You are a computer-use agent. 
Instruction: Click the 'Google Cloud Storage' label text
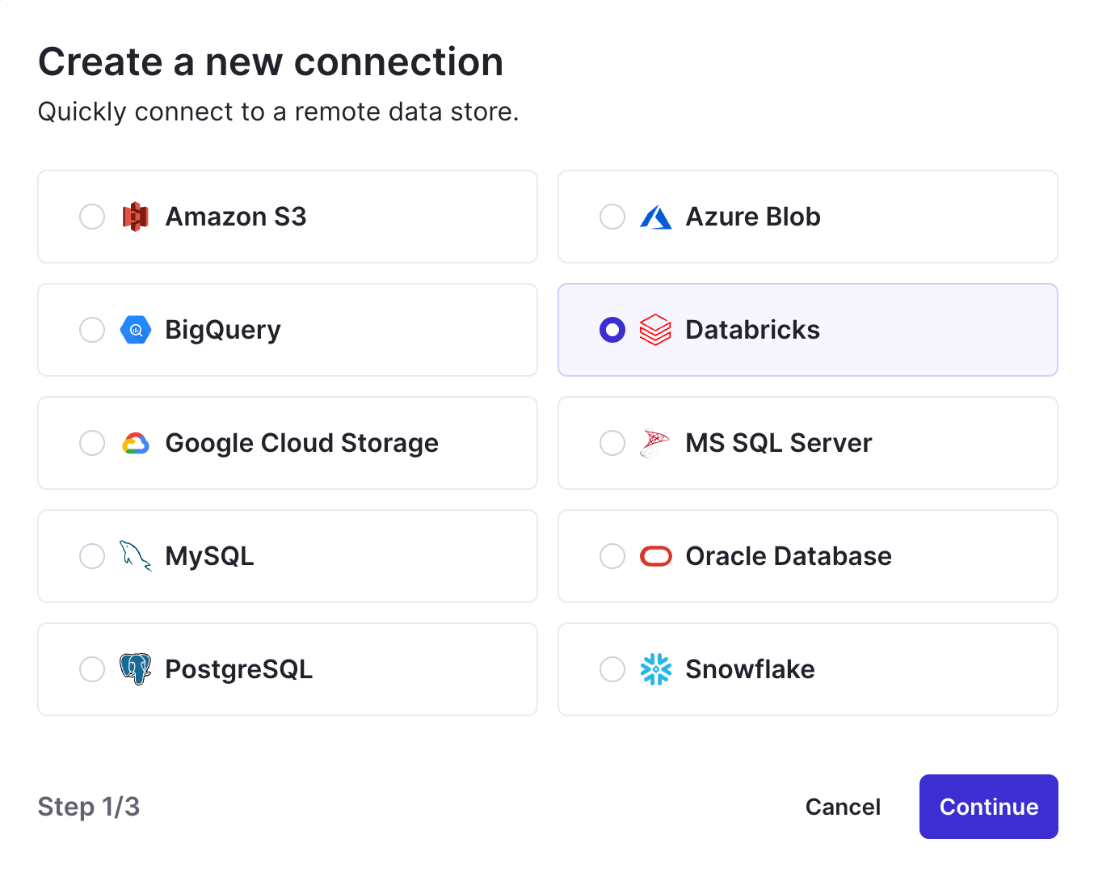(x=302, y=444)
